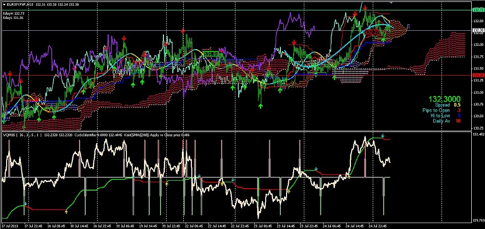Click the 131.00 price axis value

click(478, 92)
